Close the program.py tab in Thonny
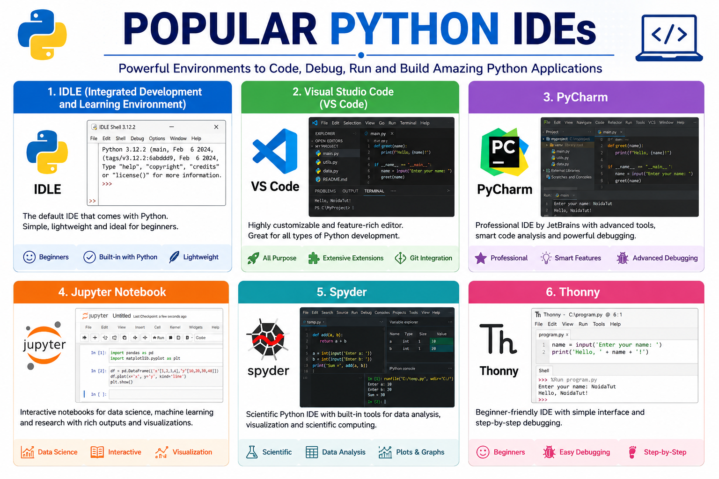 click(567, 335)
